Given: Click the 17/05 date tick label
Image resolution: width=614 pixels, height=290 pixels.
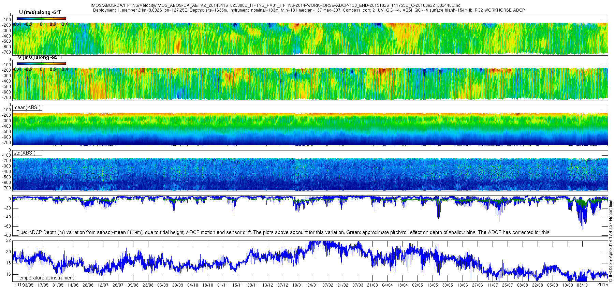Looking at the screenshot, I should (x=43, y=285).
